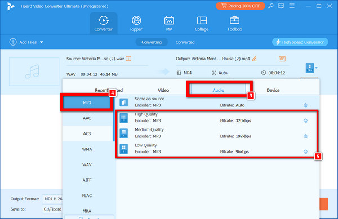Click the Pricing-20% OFF button
This screenshot has width=338, height=219.
241,6
